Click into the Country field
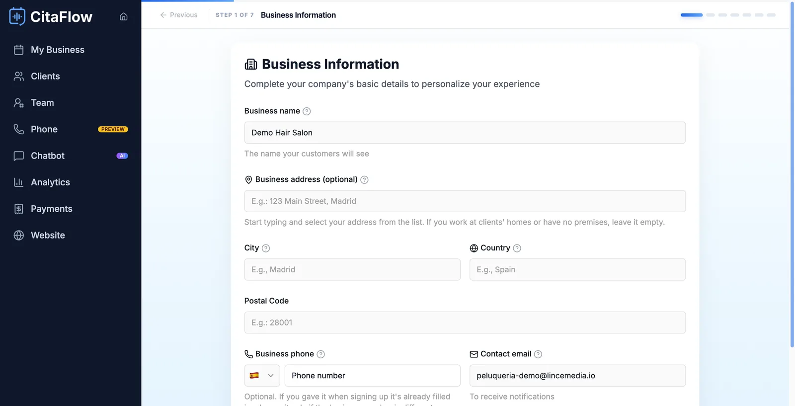Viewport: 795px width, 406px height. 577,269
